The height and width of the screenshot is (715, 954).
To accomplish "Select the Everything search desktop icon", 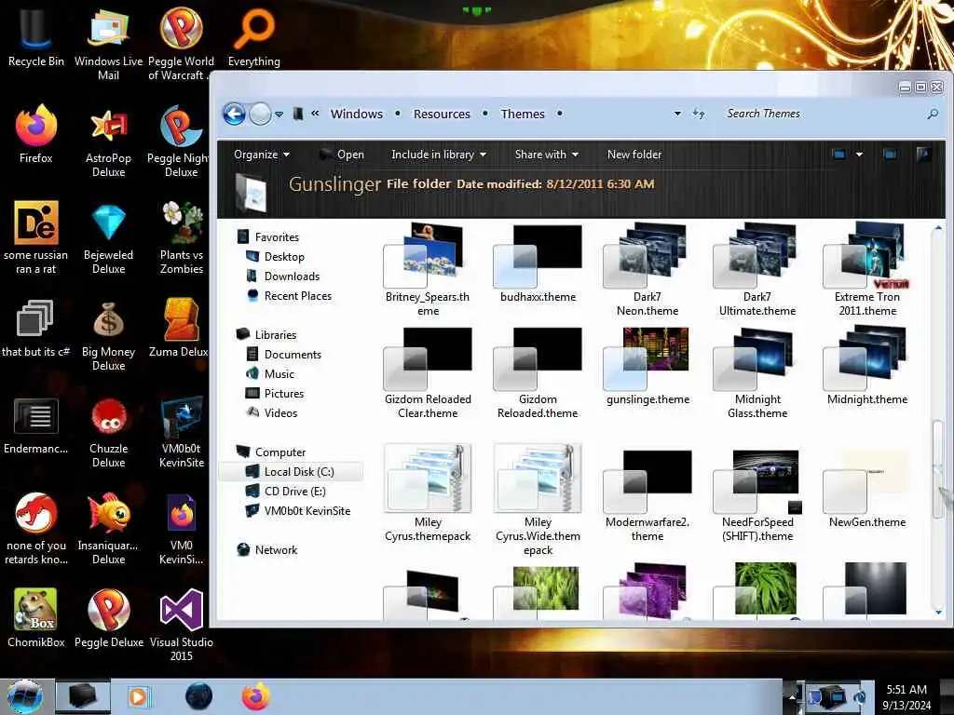I will [x=254, y=36].
